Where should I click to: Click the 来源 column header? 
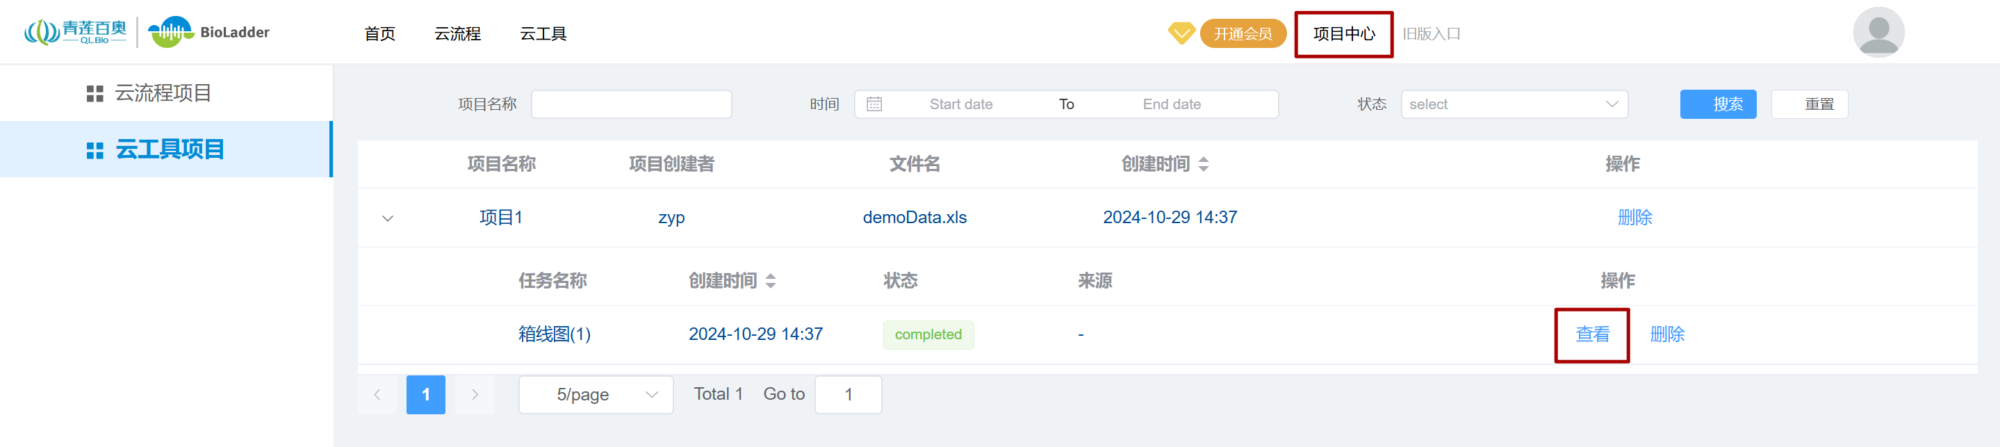pos(1095,281)
